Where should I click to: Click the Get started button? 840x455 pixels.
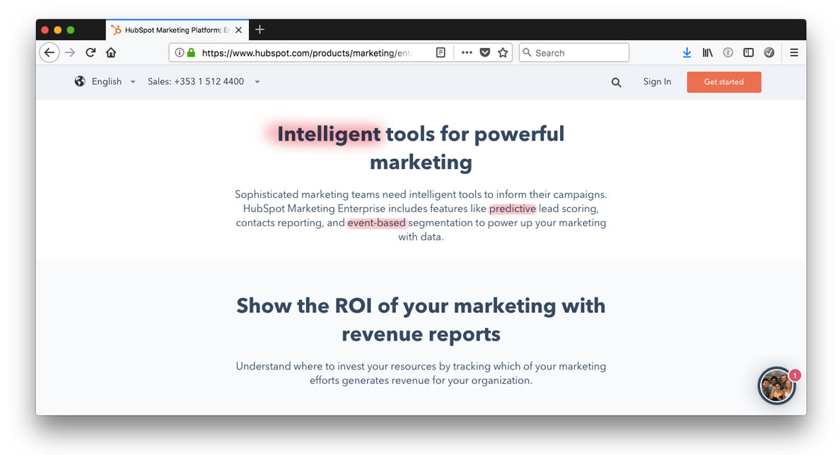[x=724, y=82]
